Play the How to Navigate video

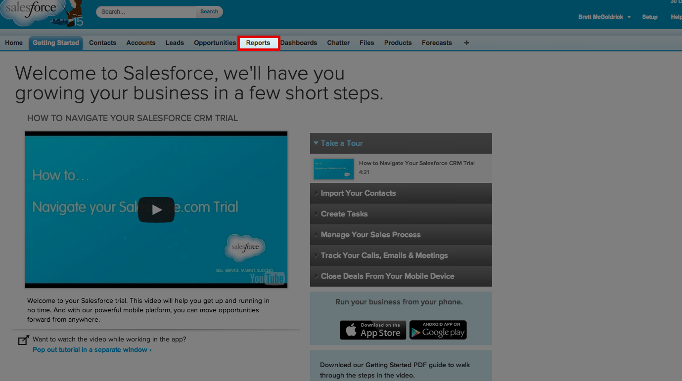pos(156,210)
